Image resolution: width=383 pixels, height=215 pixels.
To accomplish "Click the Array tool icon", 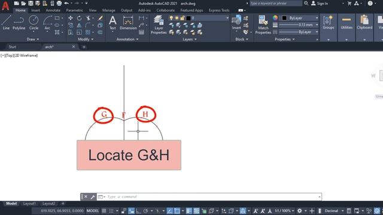I will pyautogui.click(x=88, y=32).
